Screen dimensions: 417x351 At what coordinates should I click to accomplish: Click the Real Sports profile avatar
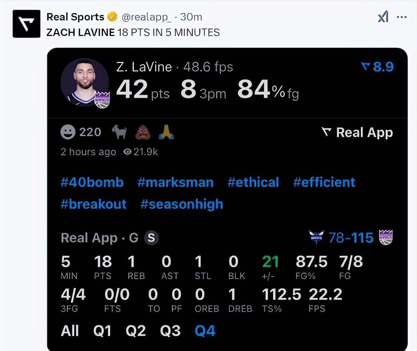click(x=26, y=24)
